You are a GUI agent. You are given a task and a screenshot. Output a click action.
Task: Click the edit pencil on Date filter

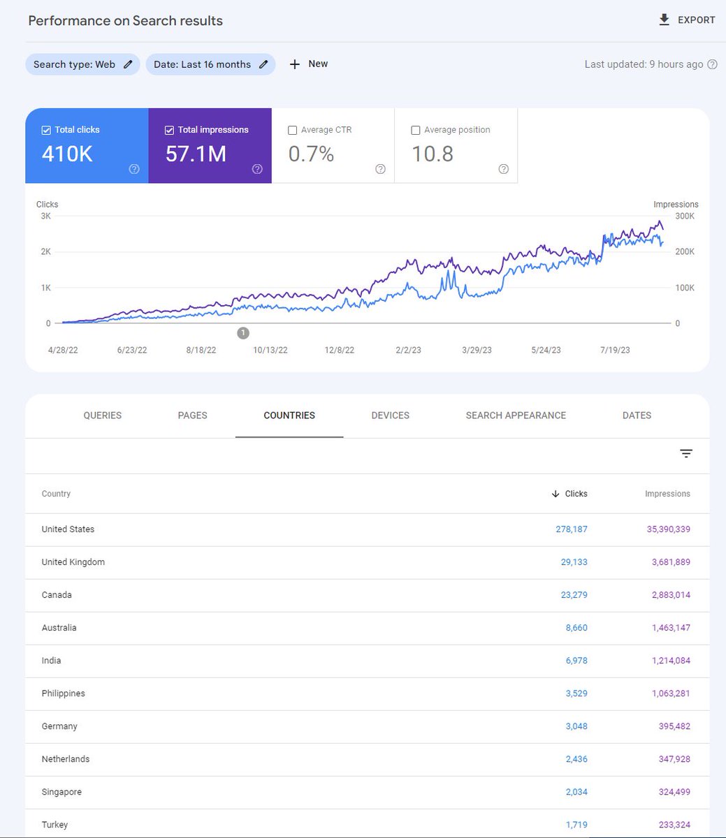click(263, 64)
